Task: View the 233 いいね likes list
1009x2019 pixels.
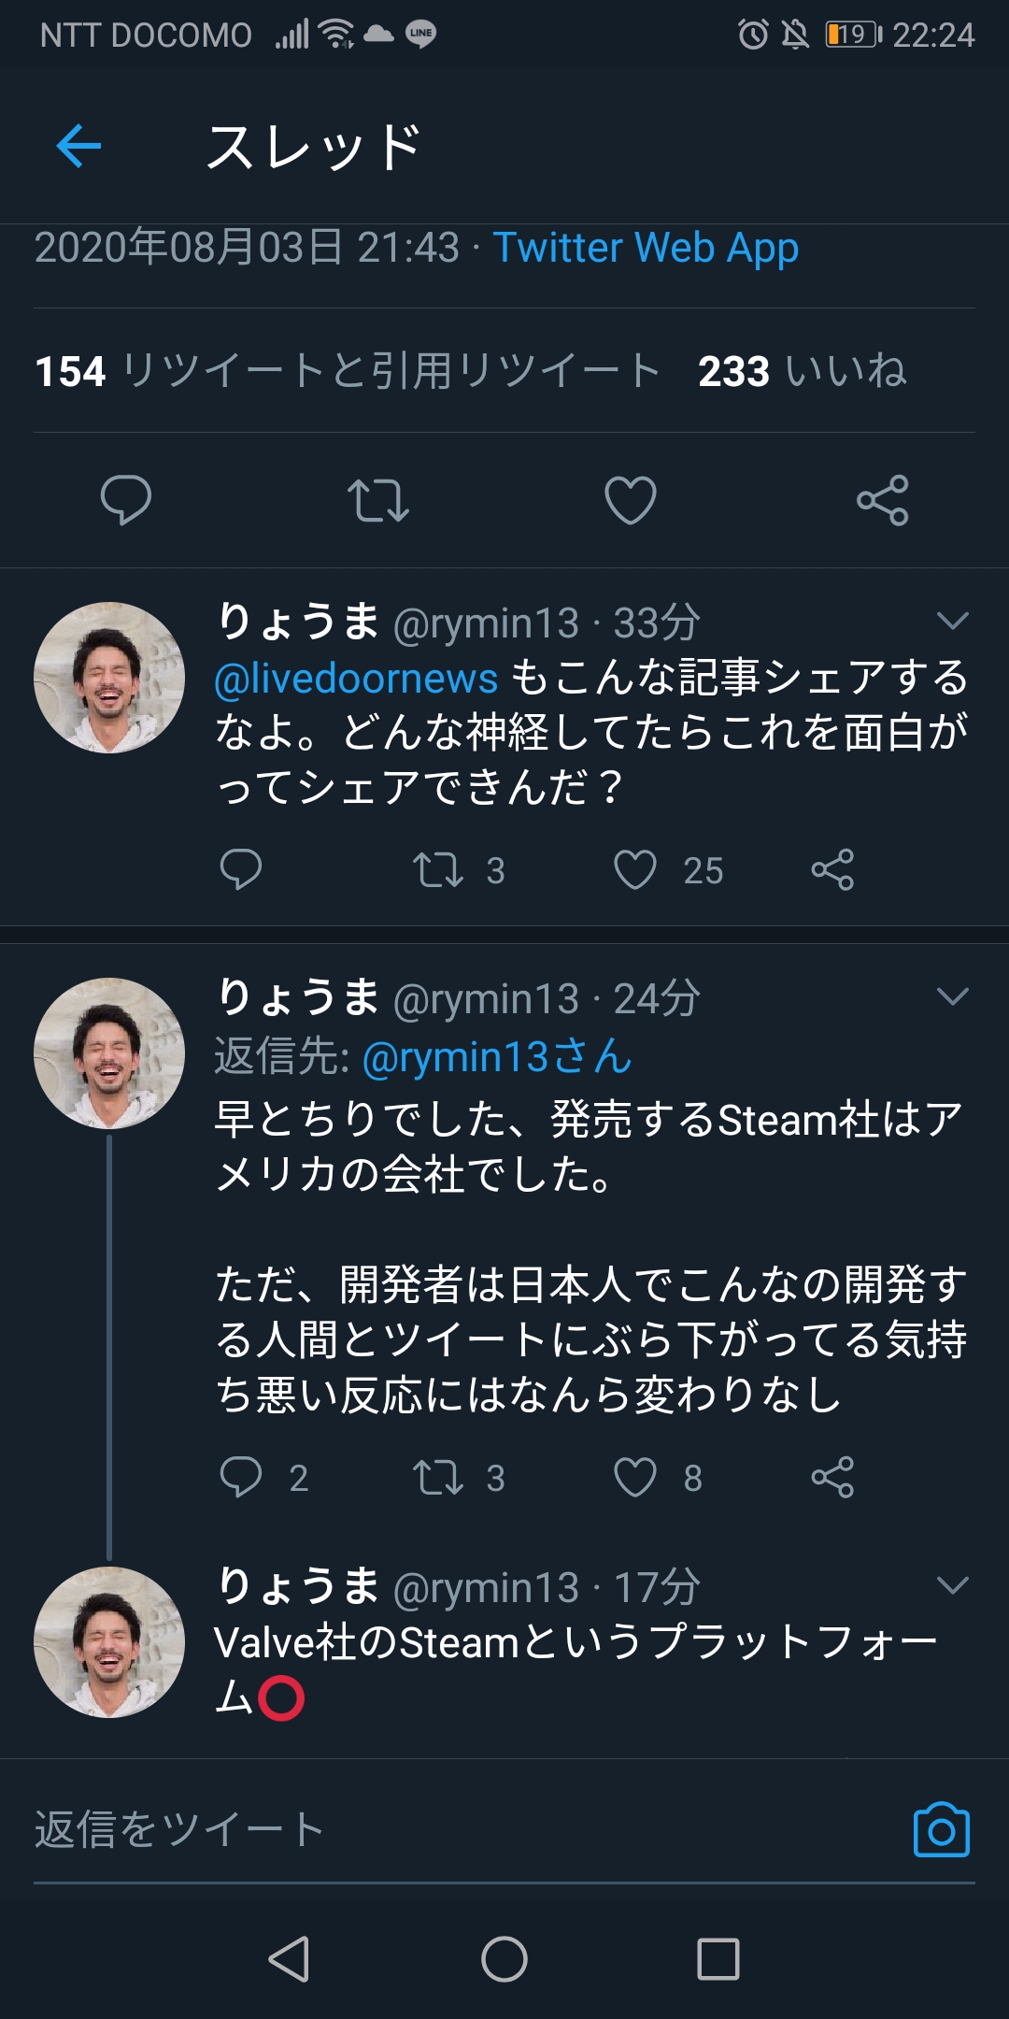Action: point(802,371)
